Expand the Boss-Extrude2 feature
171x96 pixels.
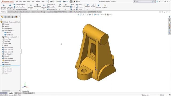[1, 50]
